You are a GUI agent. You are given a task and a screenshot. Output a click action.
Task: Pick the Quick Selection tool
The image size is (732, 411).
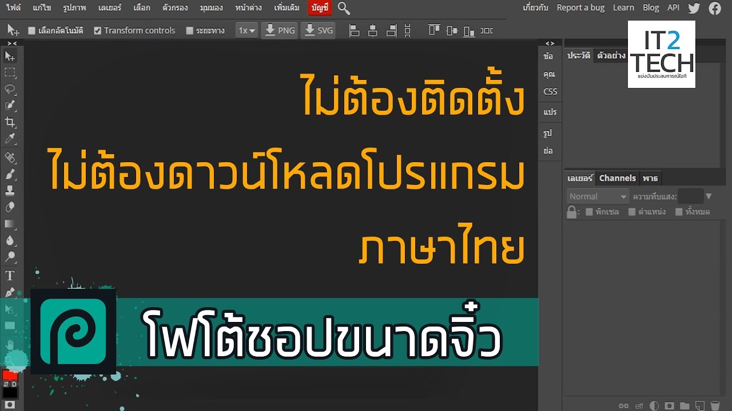(x=10, y=106)
